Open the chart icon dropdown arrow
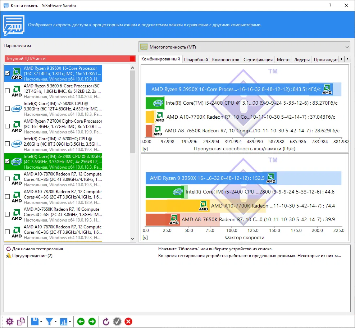Image resolution: width=355 pixels, height=328 pixels. coord(70,322)
